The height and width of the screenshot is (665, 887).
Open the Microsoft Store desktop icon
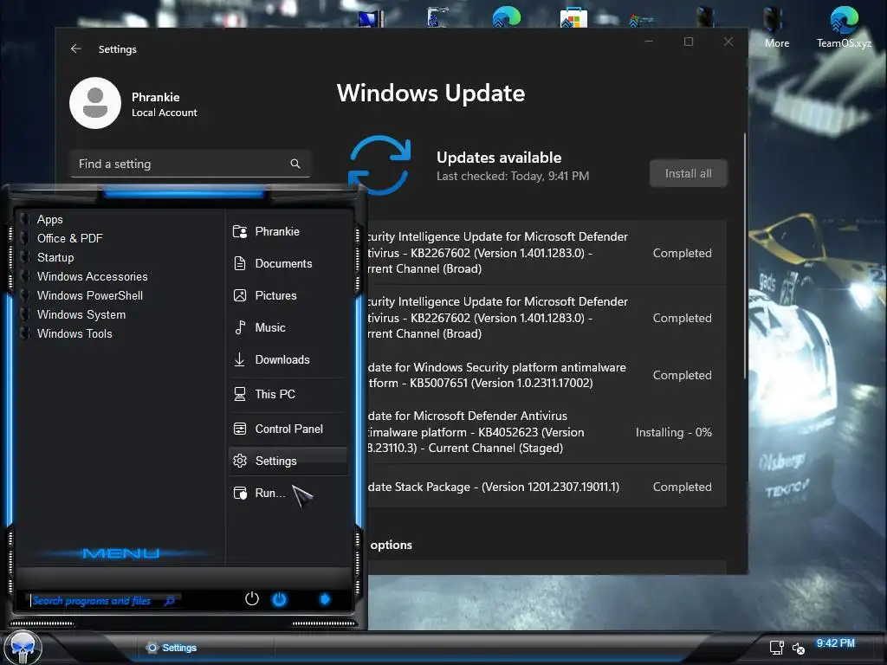pyautogui.click(x=573, y=17)
